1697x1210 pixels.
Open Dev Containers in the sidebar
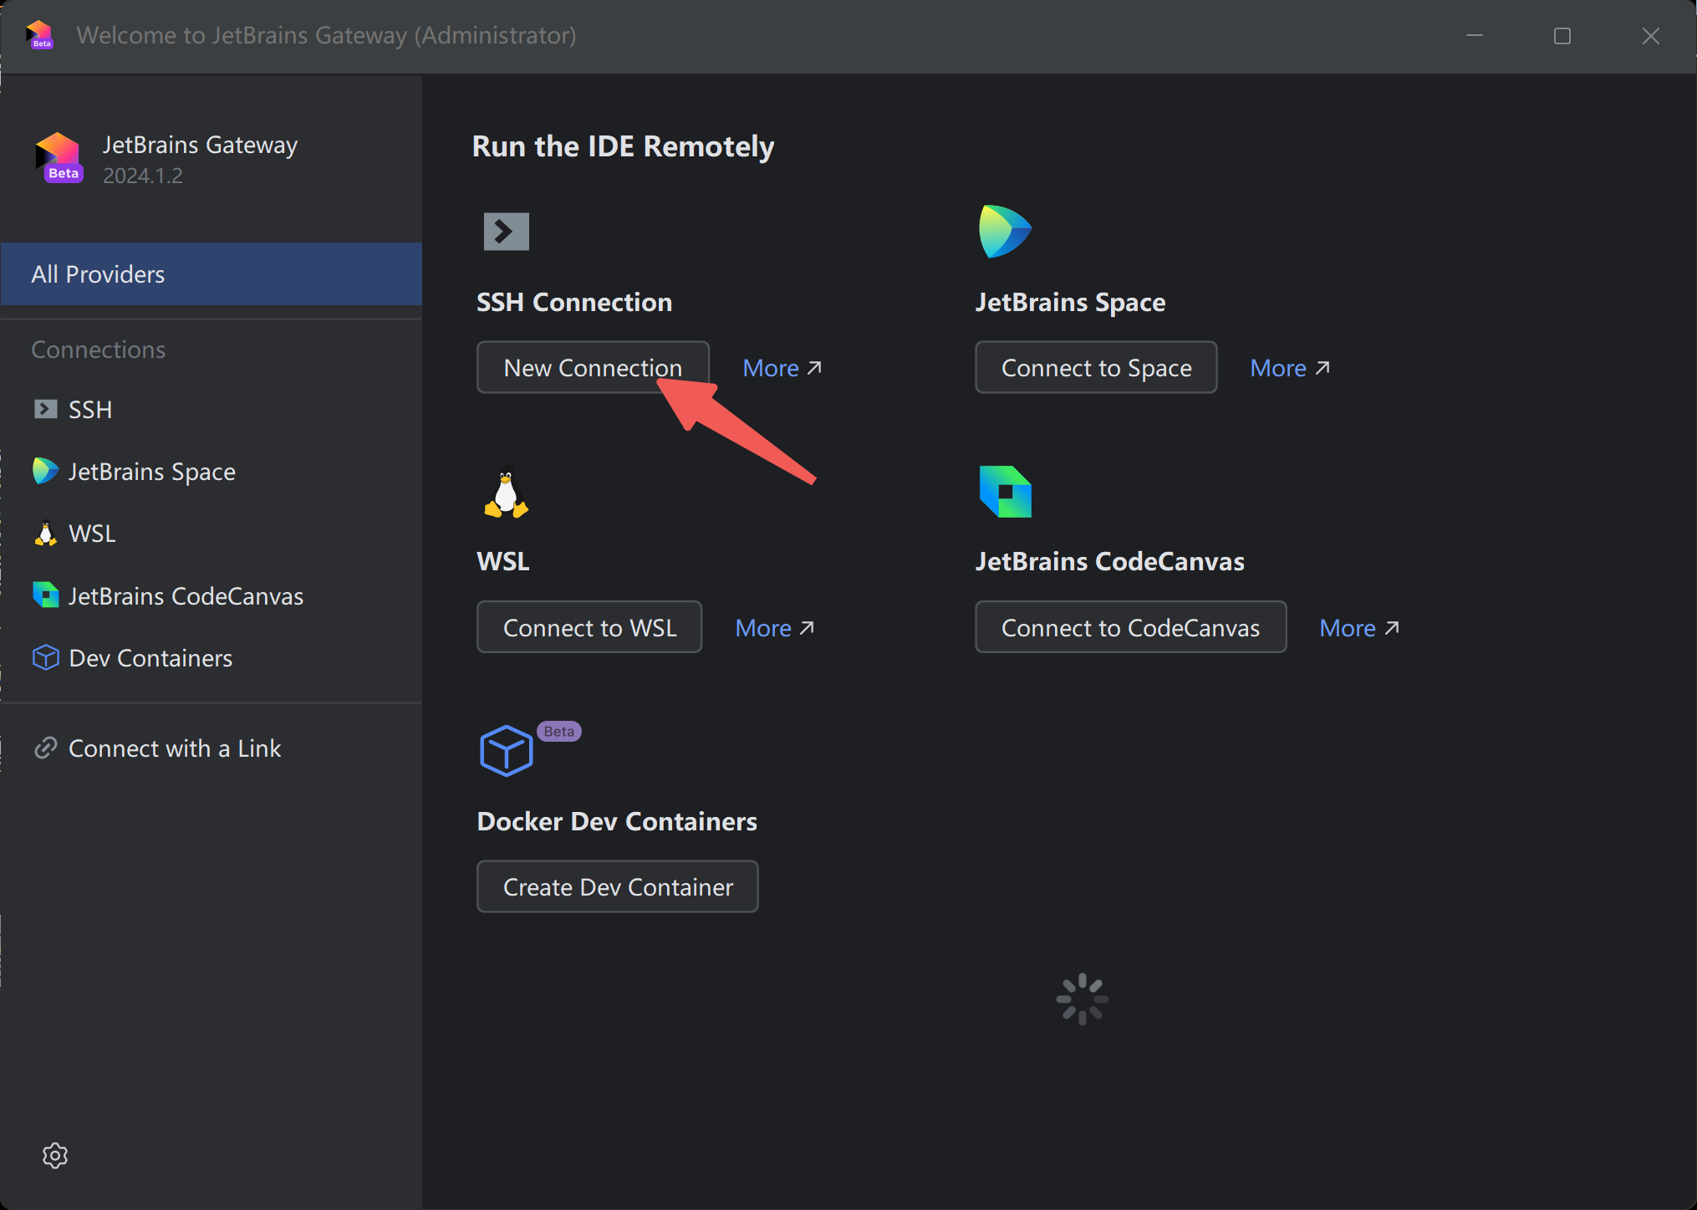211,658
